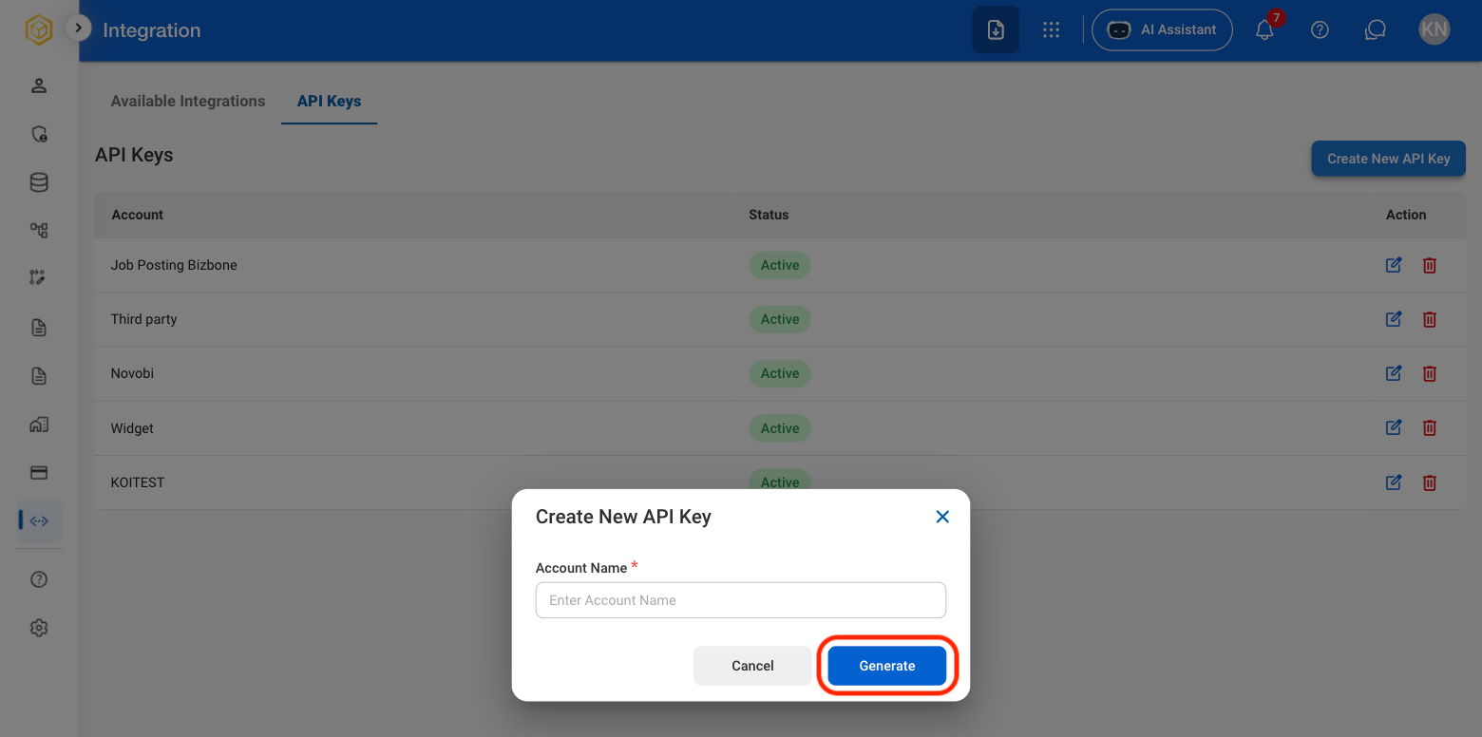Select the active integration code sidebar icon
Screen dimensions: 1482x737
(x=39, y=520)
